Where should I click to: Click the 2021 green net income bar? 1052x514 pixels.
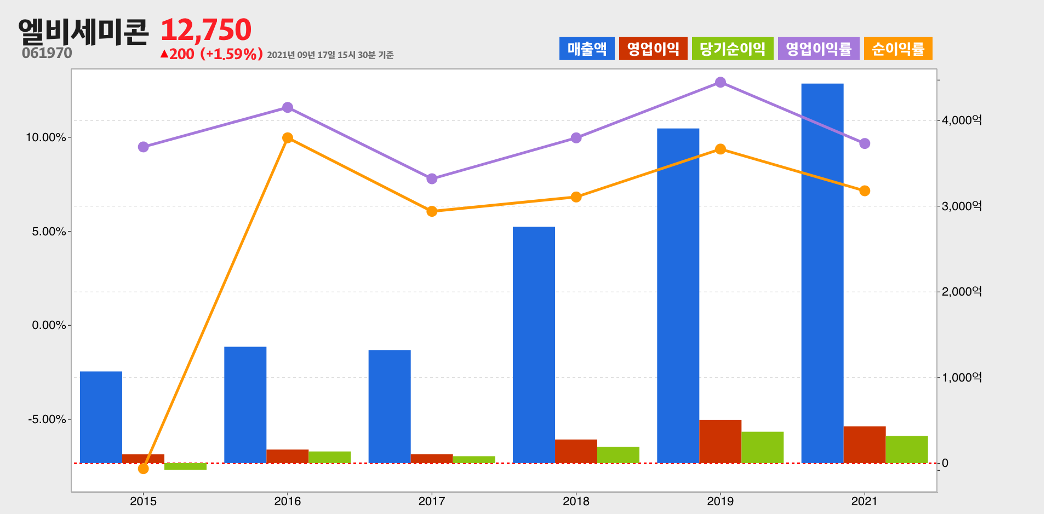coord(907,449)
